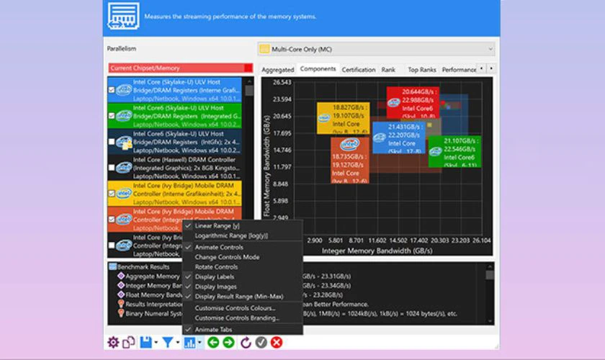Toggle checkbox for Haswell DRAM Controller entry

(112, 168)
